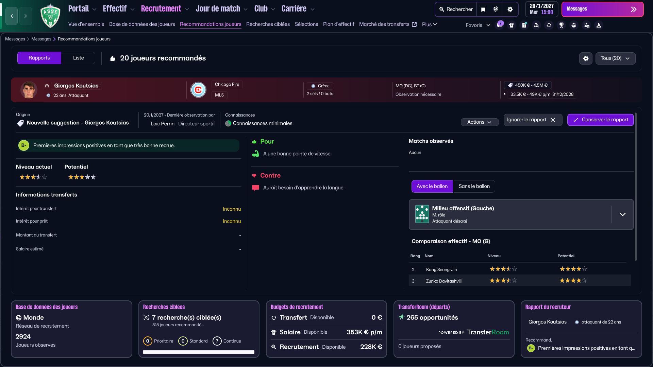This screenshot has height=367, width=653.
Task: Expand the Milieu offensif (Gauche) role selector
Action: click(622, 214)
